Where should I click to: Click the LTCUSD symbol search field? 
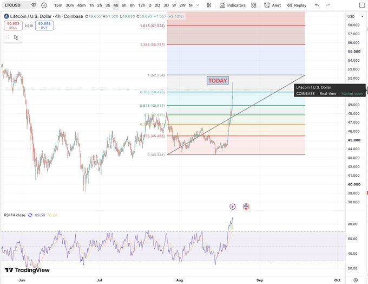pos(19,5)
